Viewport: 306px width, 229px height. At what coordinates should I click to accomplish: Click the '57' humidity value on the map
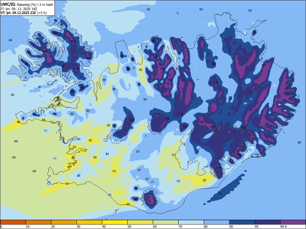tap(174, 155)
